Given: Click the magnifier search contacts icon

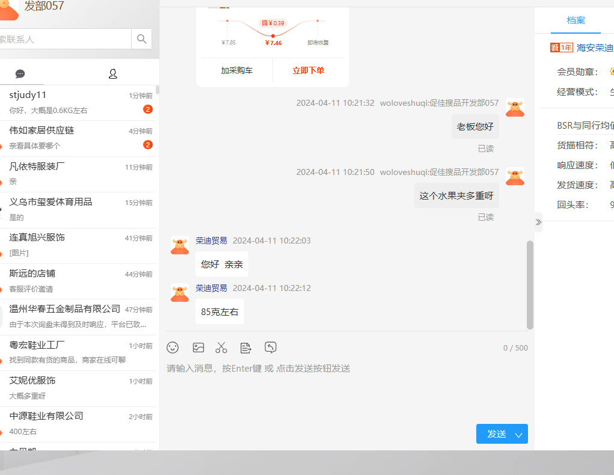Looking at the screenshot, I should point(142,39).
